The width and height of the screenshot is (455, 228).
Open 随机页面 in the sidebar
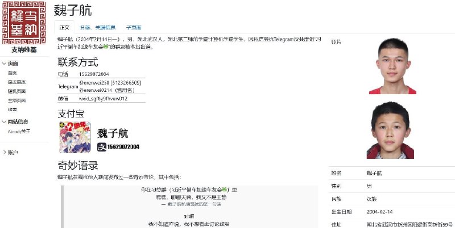point(17,91)
